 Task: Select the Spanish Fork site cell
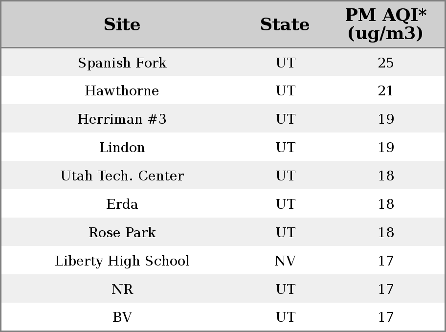[x=122, y=63]
